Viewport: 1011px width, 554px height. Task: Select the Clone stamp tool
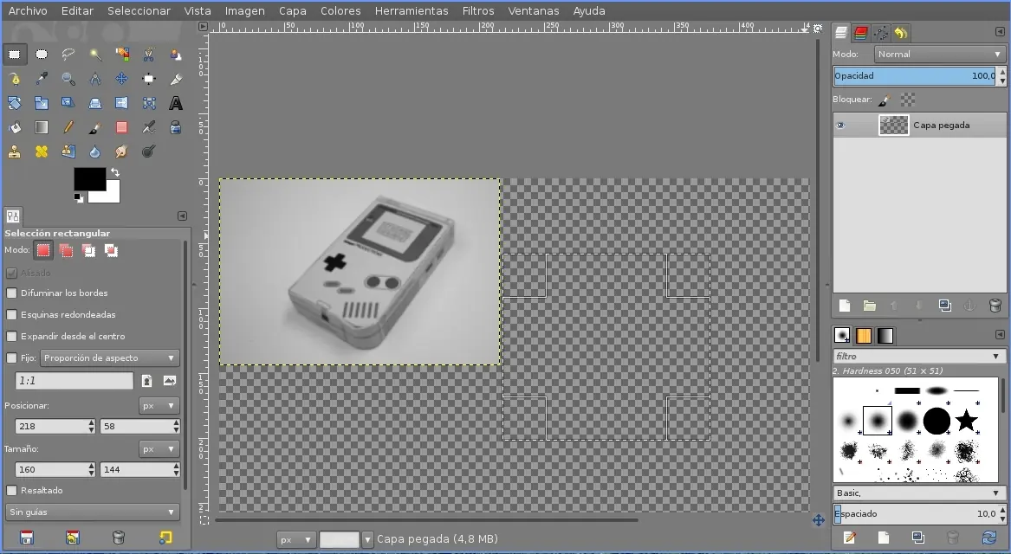(x=15, y=151)
